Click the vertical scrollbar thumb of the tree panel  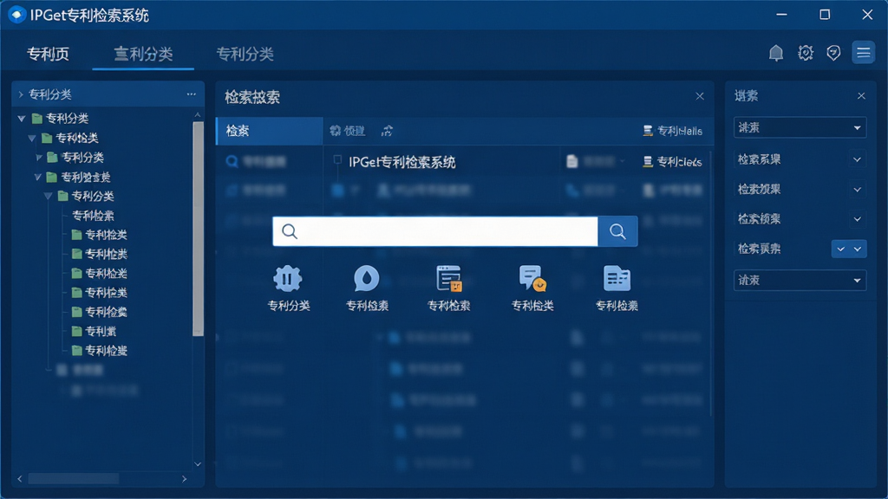199,229
